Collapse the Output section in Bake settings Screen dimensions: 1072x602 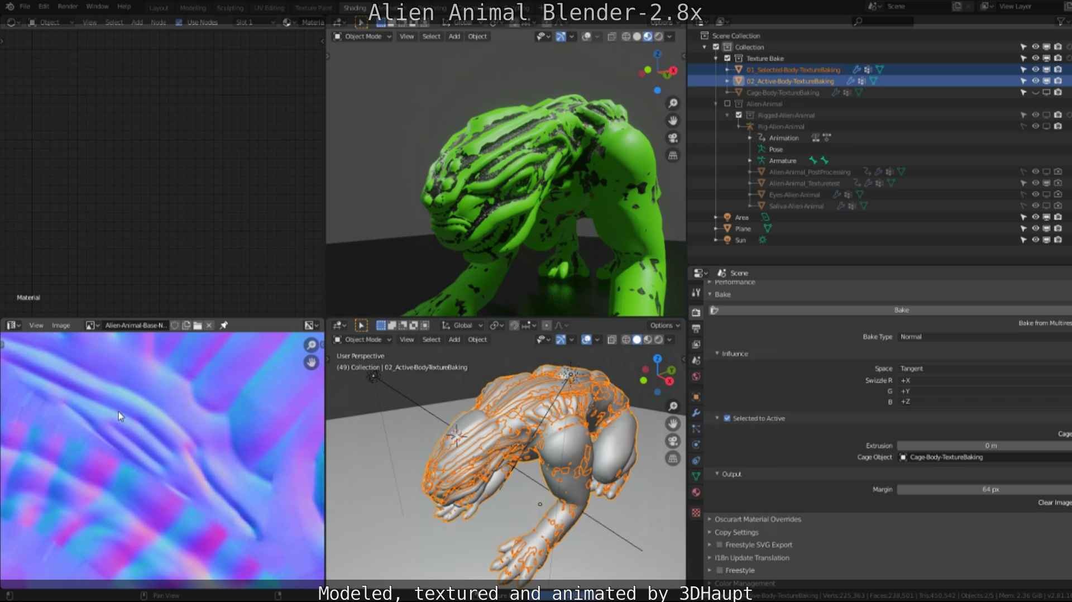pyautogui.click(x=718, y=474)
